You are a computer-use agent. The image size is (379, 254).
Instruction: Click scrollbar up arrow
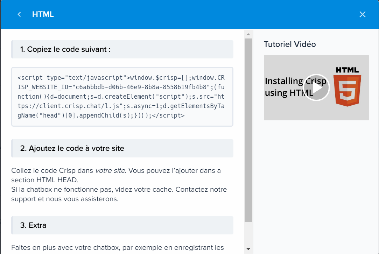[248, 34]
